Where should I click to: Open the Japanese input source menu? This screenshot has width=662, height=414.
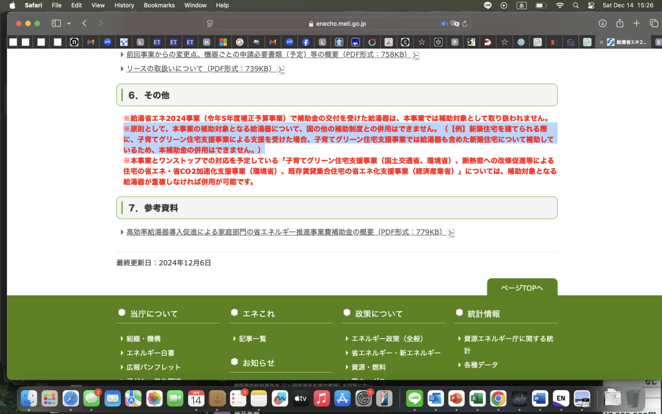tap(522, 5)
